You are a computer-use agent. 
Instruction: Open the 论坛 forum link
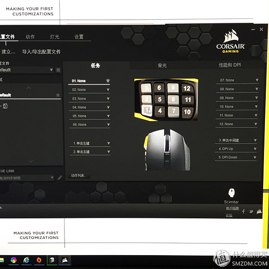[x=229, y=215]
